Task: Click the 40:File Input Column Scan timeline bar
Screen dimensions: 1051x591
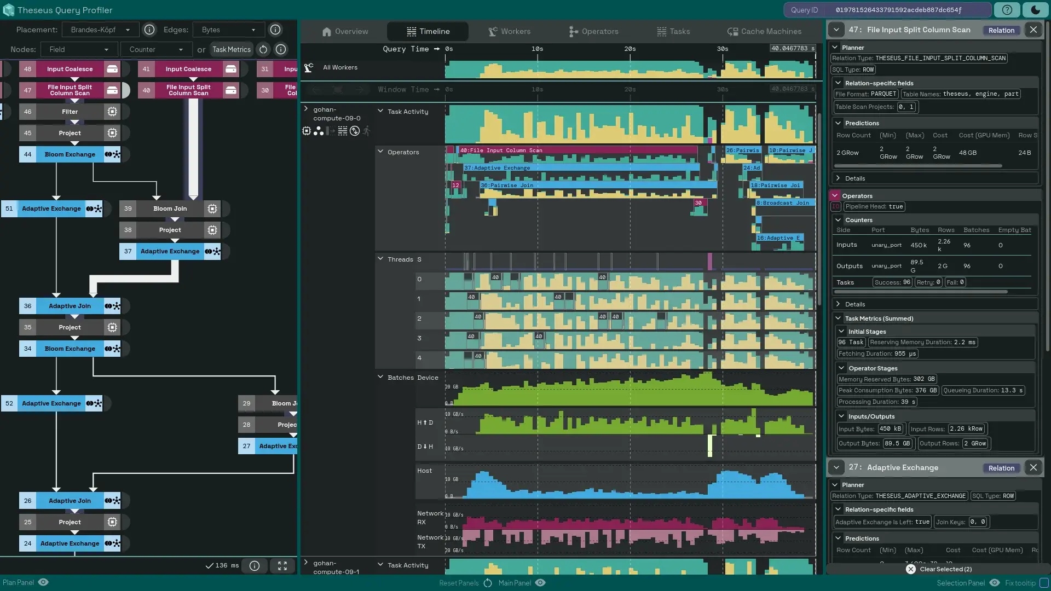Action: pyautogui.click(x=575, y=150)
